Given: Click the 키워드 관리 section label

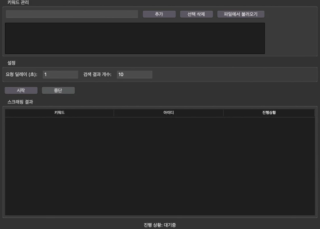Looking at the screenshot, I should pyautogui.click(x=18, y=3).
